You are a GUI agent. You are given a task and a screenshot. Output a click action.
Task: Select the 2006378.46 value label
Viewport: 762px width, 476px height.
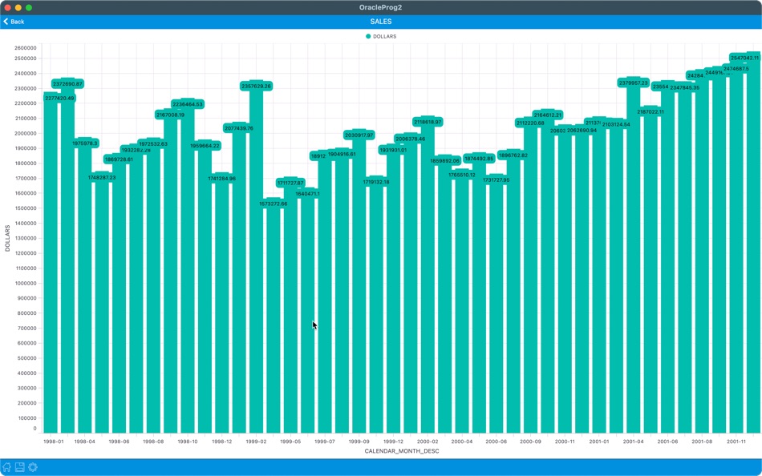410,139
